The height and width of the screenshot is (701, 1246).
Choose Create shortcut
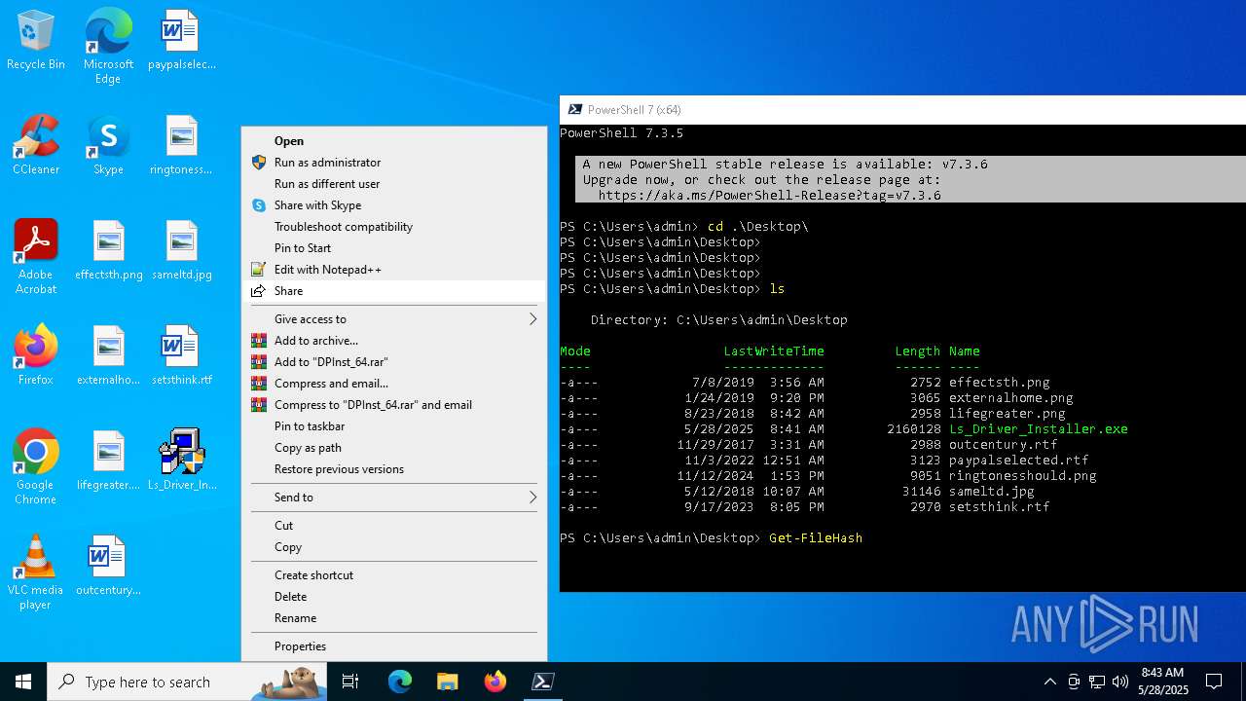(x=394, y=575)
